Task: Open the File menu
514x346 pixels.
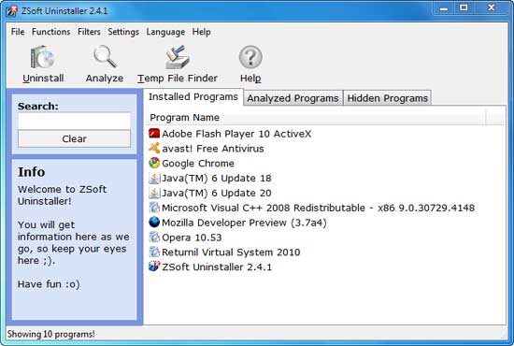Action: [18, 32]
